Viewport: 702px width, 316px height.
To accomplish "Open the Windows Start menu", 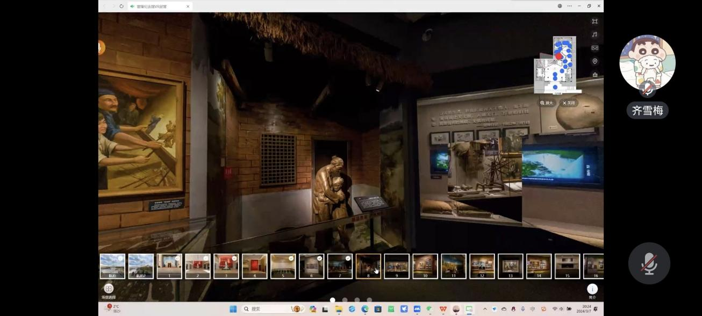I will (233, 309).
